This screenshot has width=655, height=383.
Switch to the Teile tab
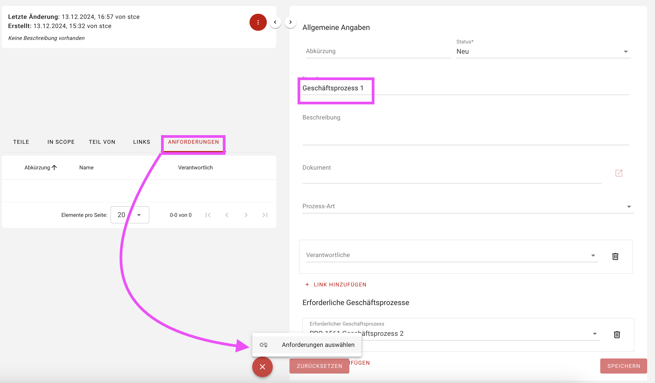coord(21,142)
